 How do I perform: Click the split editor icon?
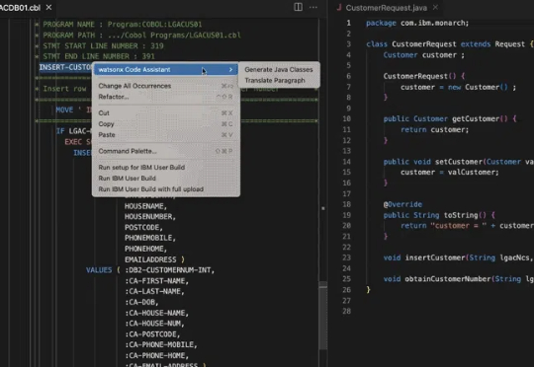pyautogui.click(x=298, y=7)
